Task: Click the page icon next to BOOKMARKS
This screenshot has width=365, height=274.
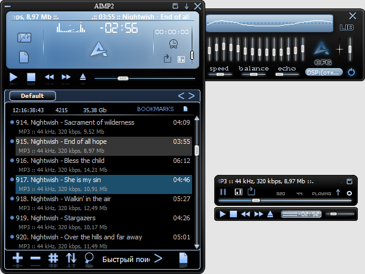Action: (185, 109)
